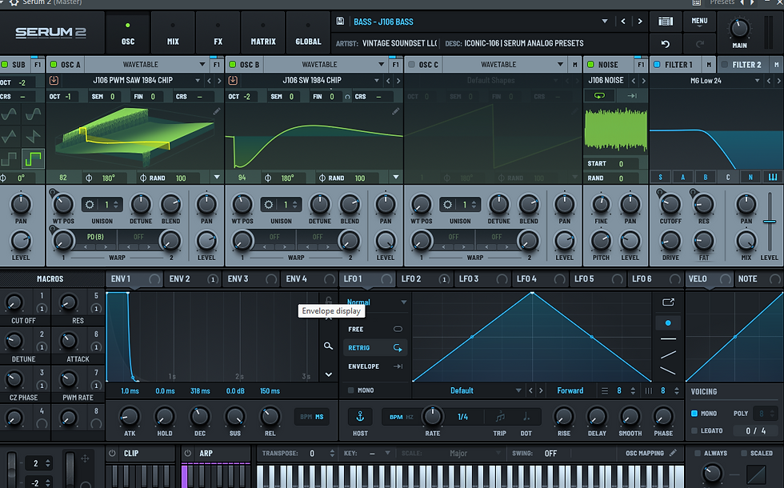Image resolution: width=784 pixels, height=488 pixels.
Task: Toggle the SUB oscillator enable switch
Action: click(5, 65)
